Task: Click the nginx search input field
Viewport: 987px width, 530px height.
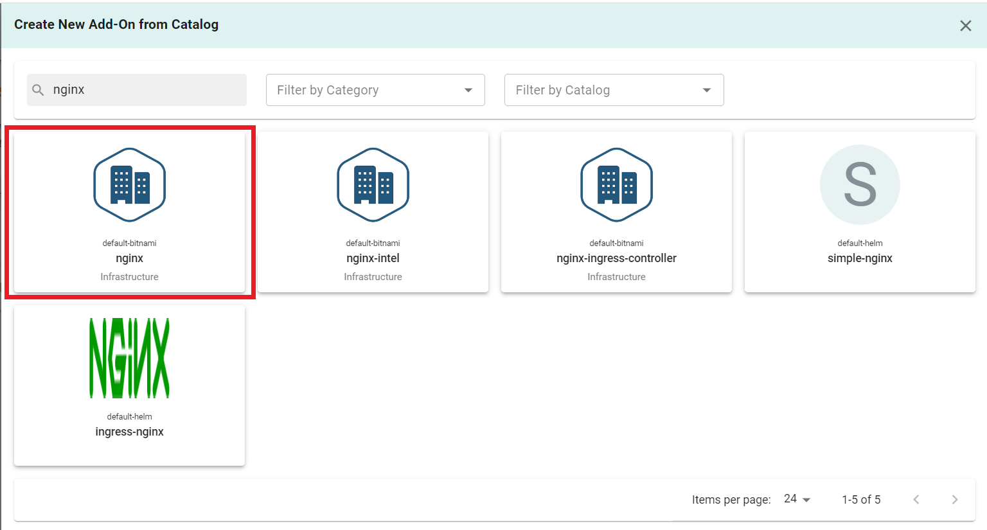Action: coord(137,90)
